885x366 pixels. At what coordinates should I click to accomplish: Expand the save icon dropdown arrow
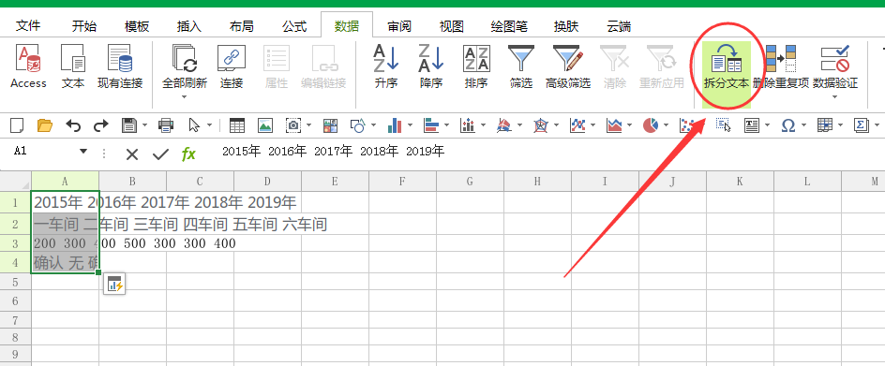pyautogui.click(x=145, y=125)
